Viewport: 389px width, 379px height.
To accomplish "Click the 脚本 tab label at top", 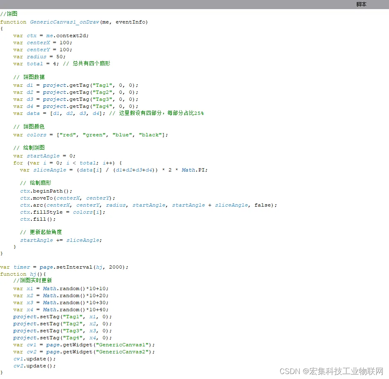I will tap(361, 4).
